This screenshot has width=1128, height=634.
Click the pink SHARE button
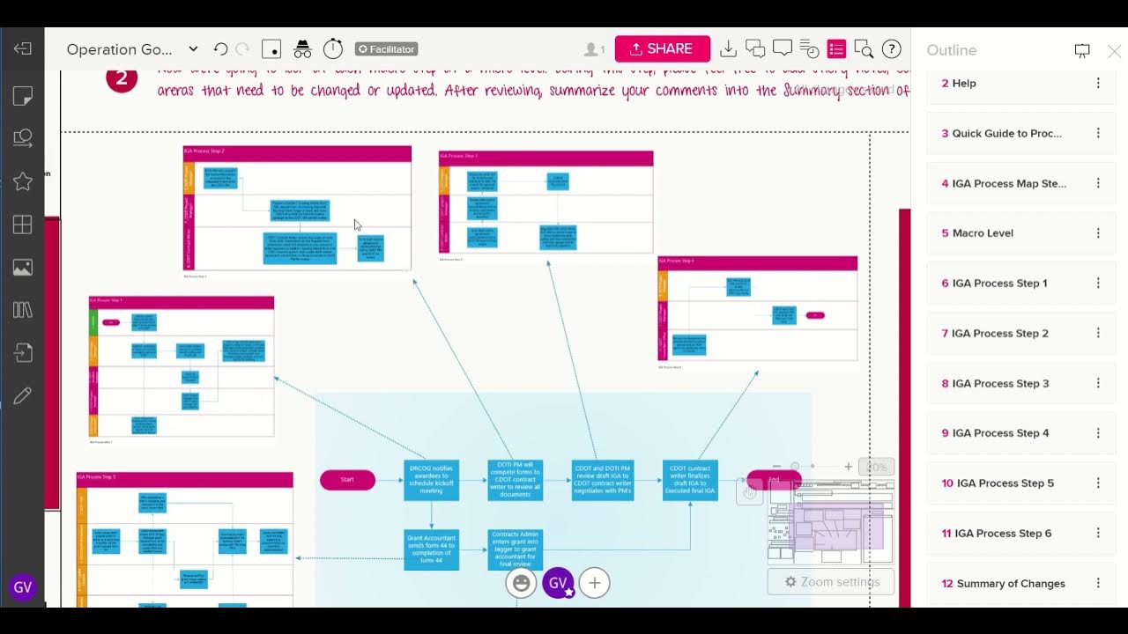tap(663, 49)
